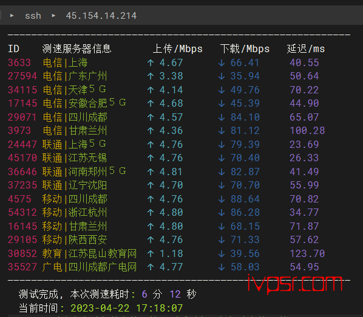The height and width of the screenshot is (317, 363).
Task: Click upload value 4.81
Action: point(171,172)
